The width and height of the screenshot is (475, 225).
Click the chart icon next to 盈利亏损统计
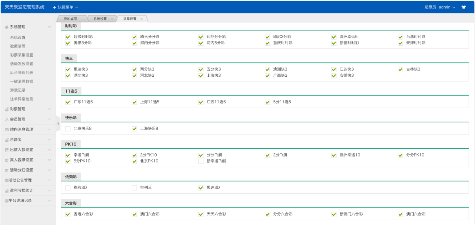pos(7,190)
